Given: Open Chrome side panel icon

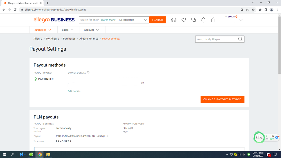Looking at the screenshot, I should point(266,10).
